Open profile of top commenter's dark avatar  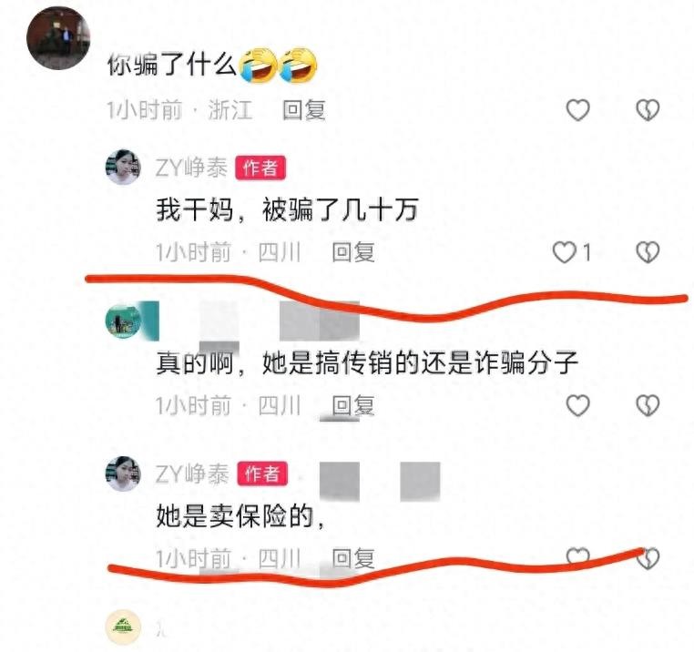click(x=58, y=38)
